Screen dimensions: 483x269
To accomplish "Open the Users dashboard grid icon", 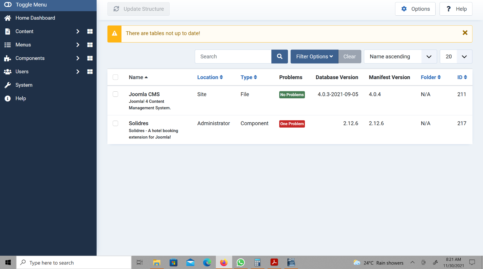I will tap(90, 71).
